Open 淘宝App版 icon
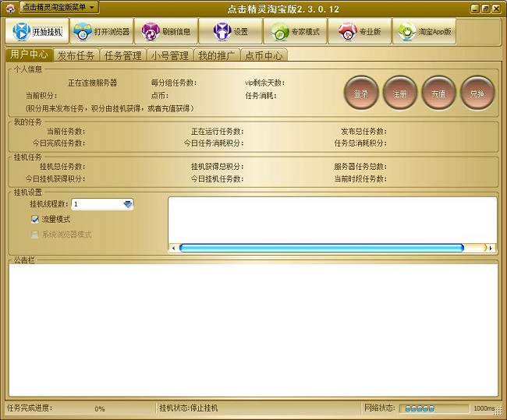 (406, 31)
